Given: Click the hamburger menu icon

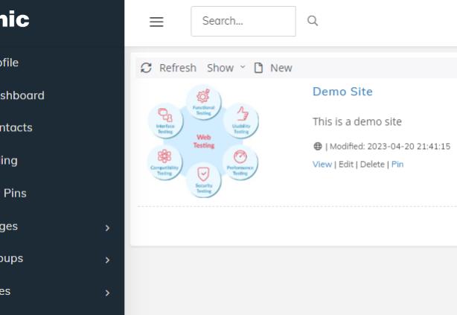Looking at the screenshot, I should pyautogui.click(x=156, y=22).
